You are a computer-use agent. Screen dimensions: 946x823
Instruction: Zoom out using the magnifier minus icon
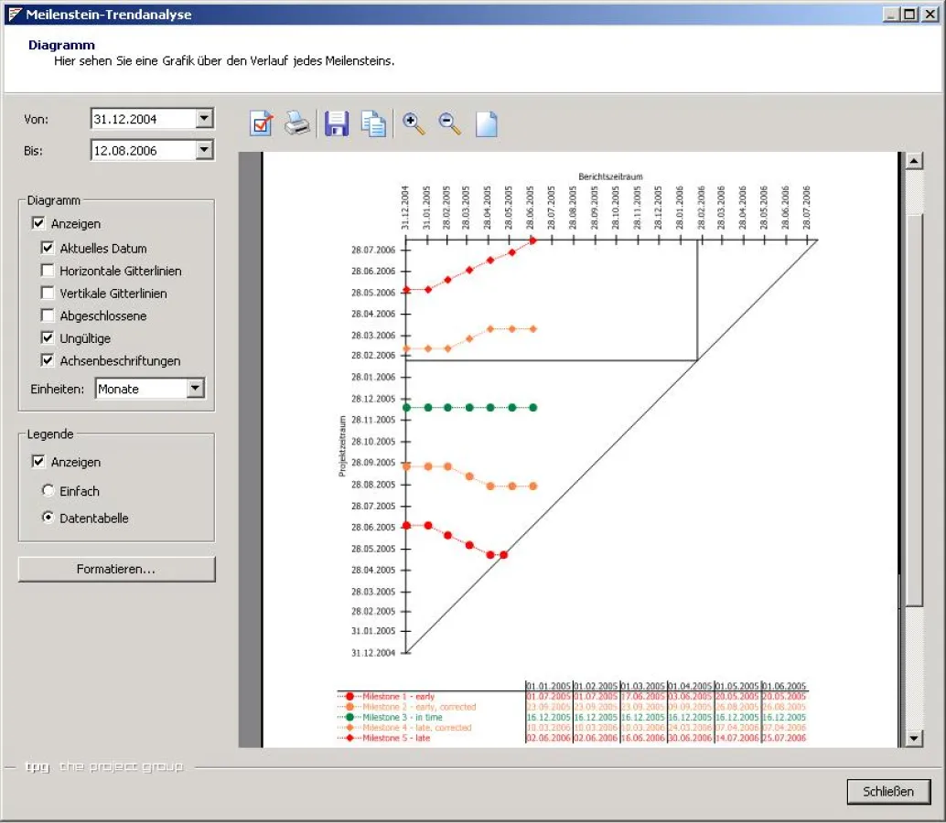point(449,123)
